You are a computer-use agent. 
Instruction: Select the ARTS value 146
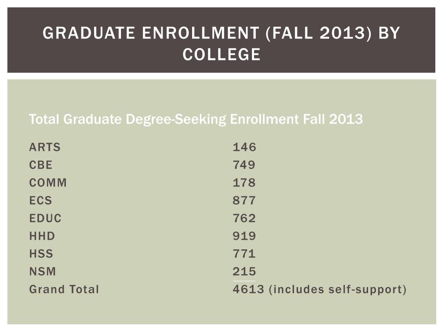(245, 147)
